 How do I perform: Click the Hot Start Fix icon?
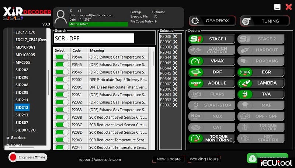[x=244, y=139]
